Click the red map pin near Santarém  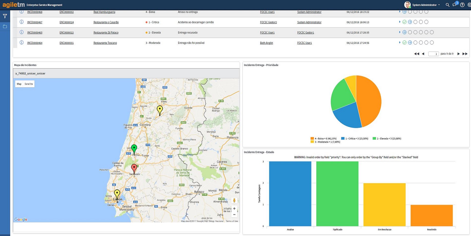tap(134, 168)
